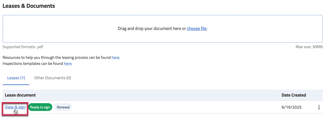The height and width of the screenshot is (117, 325).
Task: Click the "Max size: 30MB" note
Action: coord(309,47)
